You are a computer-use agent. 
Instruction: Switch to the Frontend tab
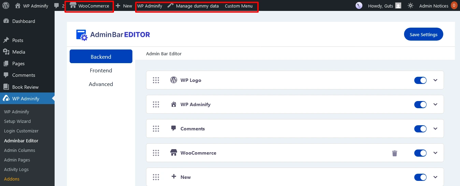pyautogui.click(x=101, y=70)
